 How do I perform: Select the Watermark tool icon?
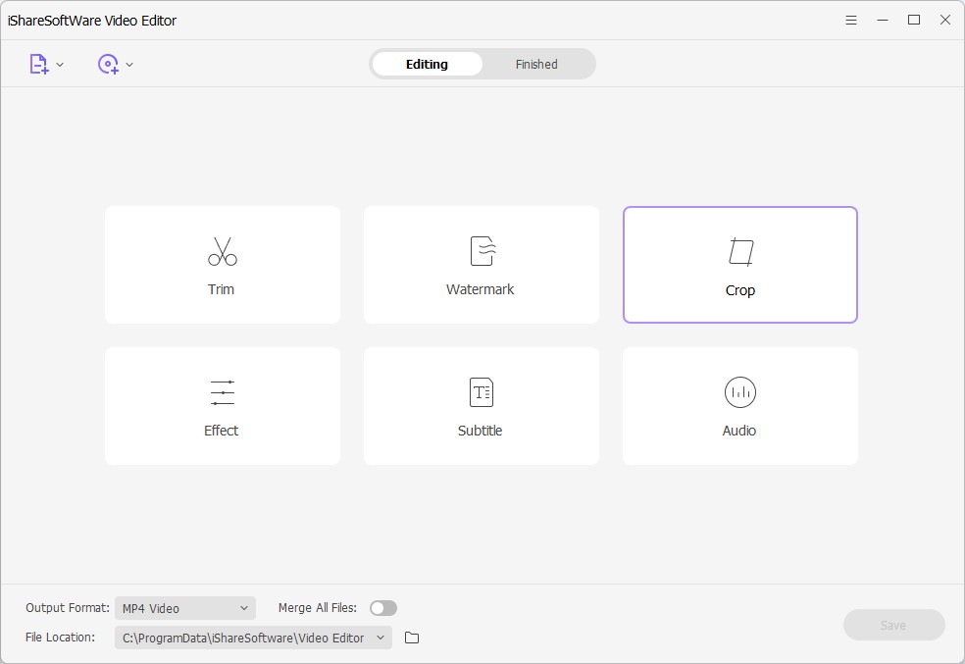pos(481,251)
